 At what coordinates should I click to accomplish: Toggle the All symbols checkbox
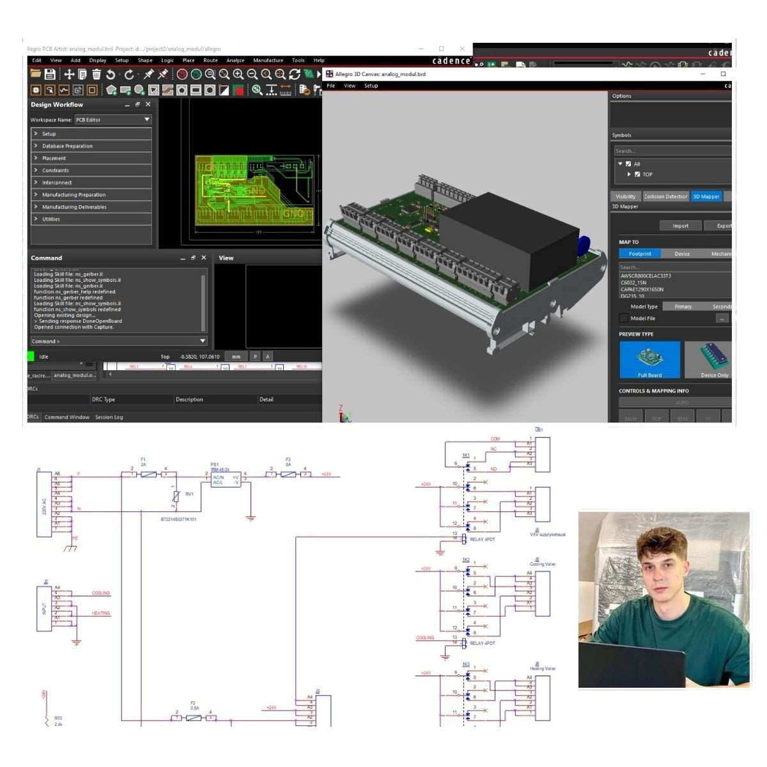pos(628,164)
